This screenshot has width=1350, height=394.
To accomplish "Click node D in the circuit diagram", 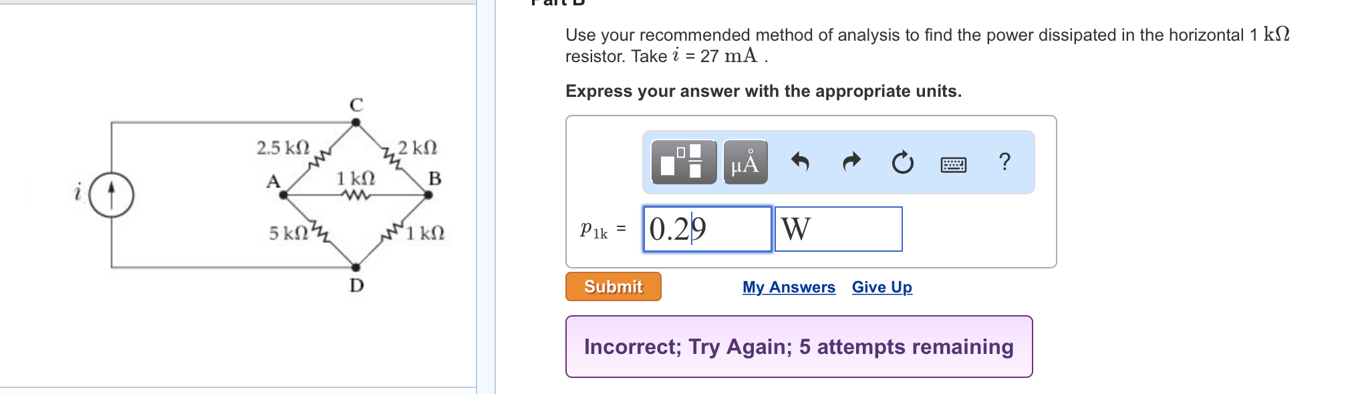I will 356,267.
